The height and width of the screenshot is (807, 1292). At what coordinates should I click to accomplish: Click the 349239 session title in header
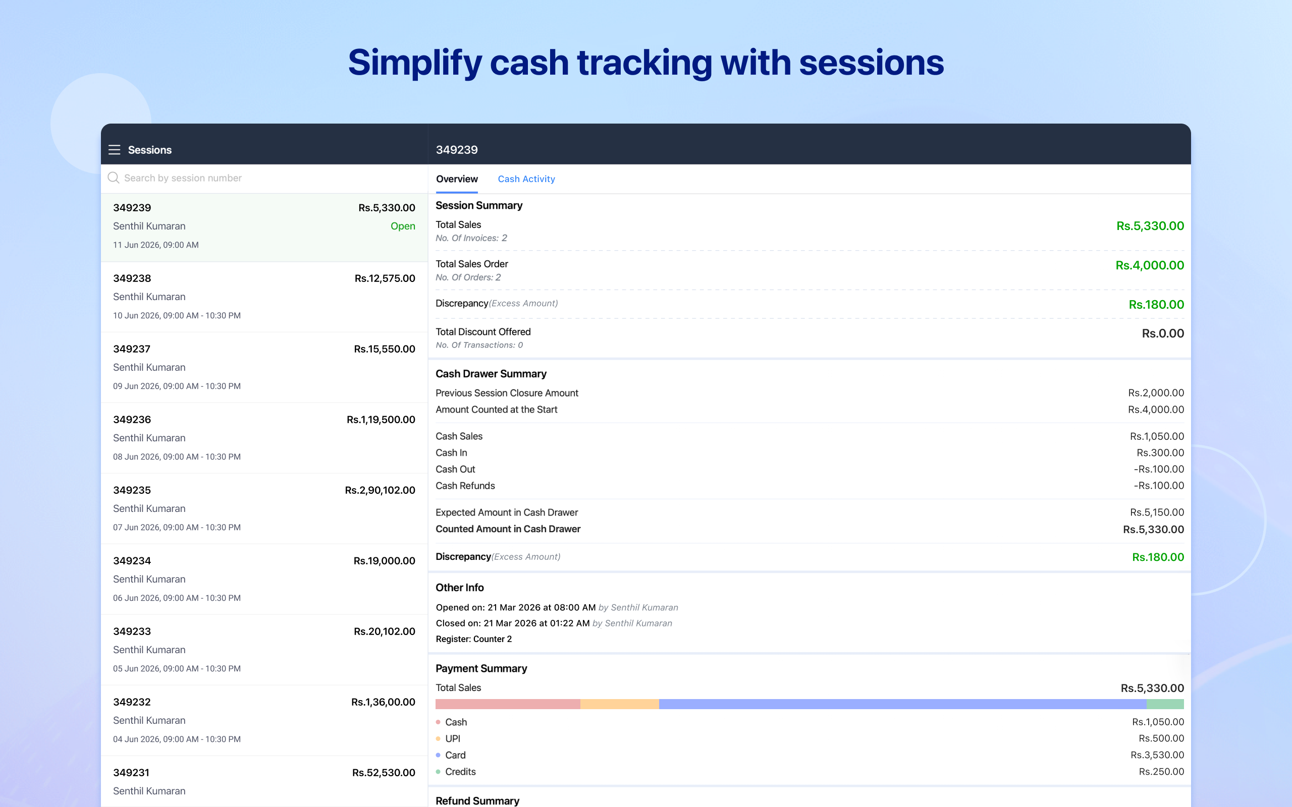tap(456, 150)
